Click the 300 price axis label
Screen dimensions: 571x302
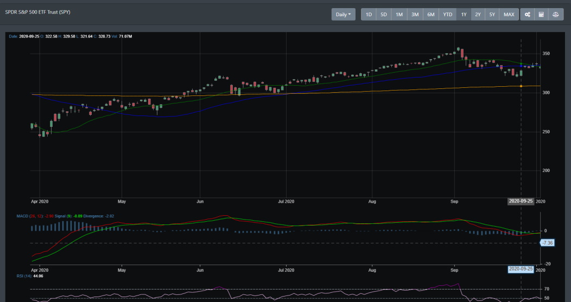click(546, 93)
